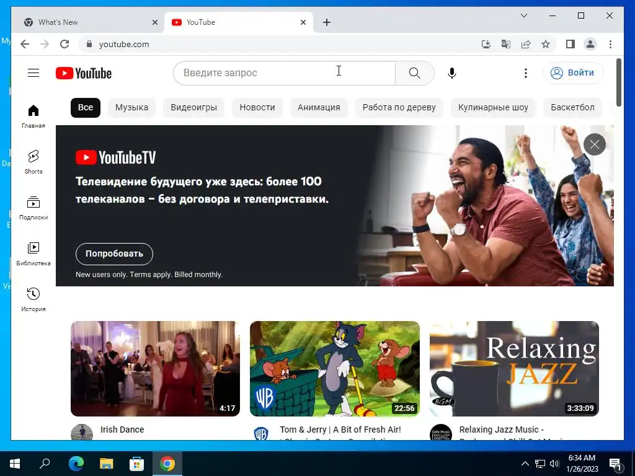Viewport: 635px width, 476px height.
Task: Open a new browser tab
Action: [x=327, y=22]
